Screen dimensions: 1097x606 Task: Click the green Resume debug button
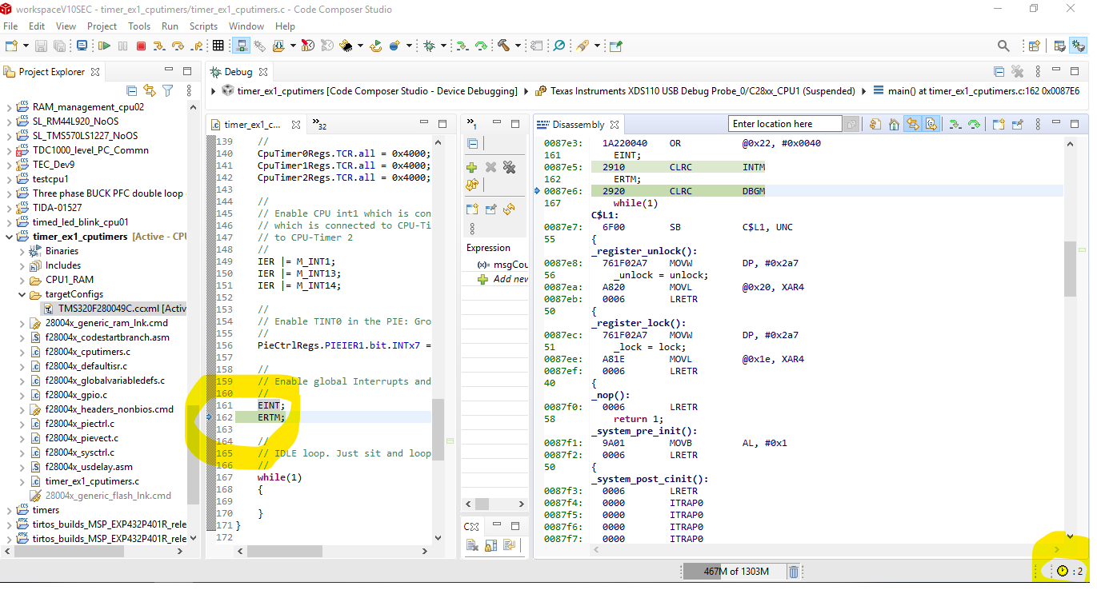click(x=106, y=46)
